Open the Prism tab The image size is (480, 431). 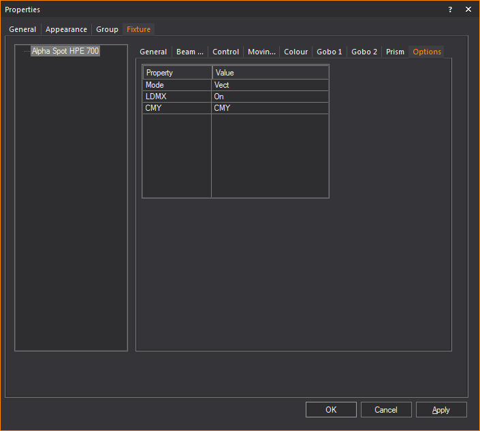tap(395, 52)
